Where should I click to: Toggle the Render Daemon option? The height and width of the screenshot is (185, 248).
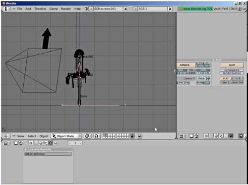[x=232, y=73]
